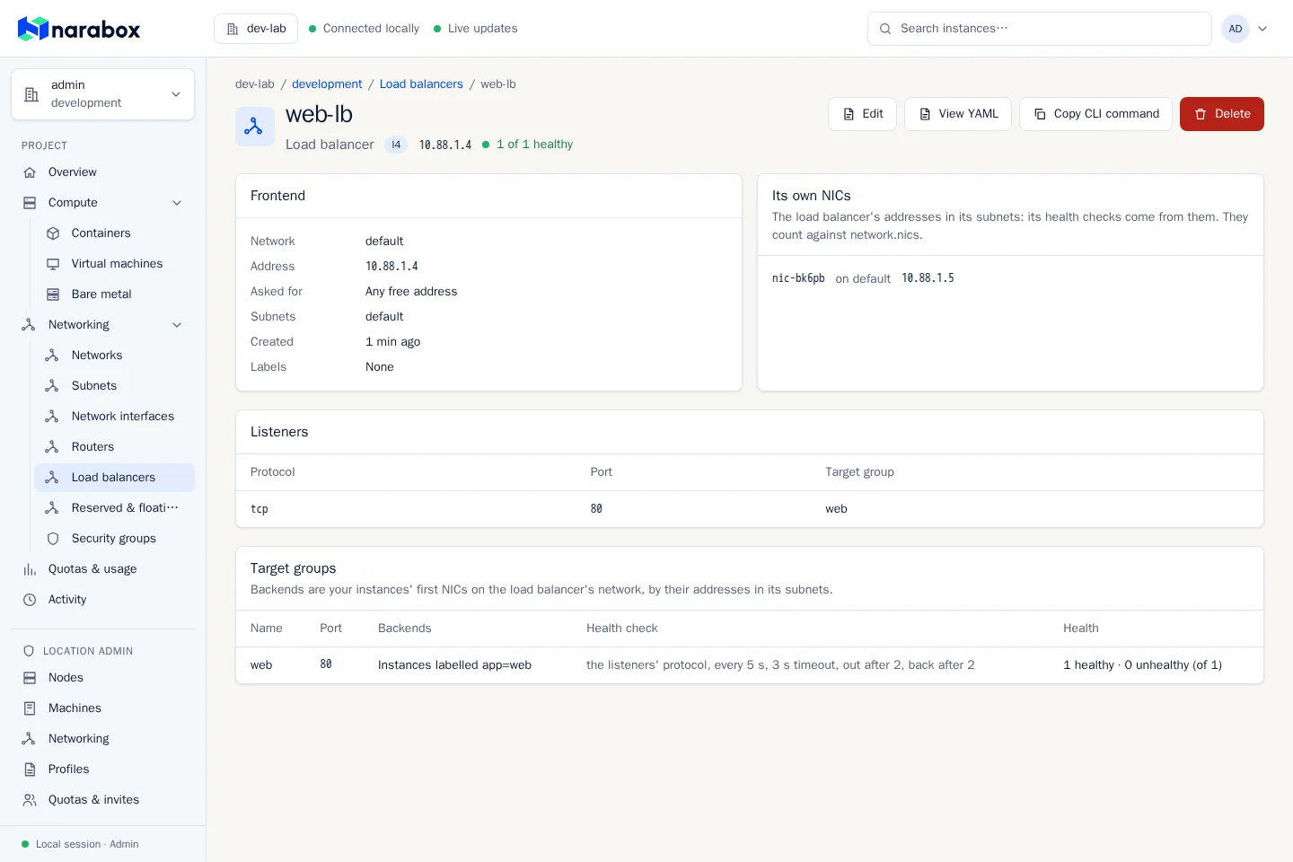Copy the CLI command
1293x862 pixels.
coord(1095,114)
